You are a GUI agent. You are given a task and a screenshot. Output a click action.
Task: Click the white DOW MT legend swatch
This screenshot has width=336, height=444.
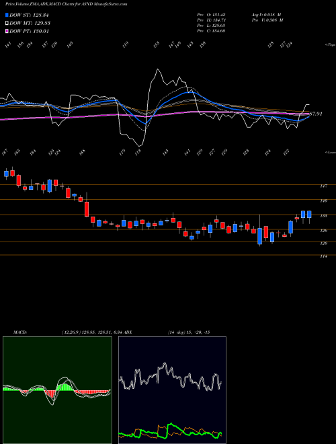(x=7, y=23)
